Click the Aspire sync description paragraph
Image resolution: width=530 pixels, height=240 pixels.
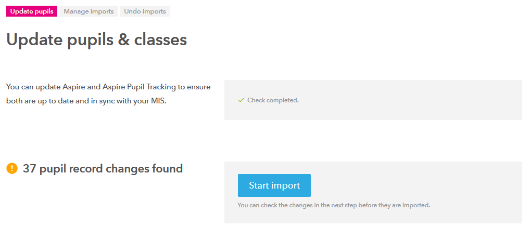point(108,94)
